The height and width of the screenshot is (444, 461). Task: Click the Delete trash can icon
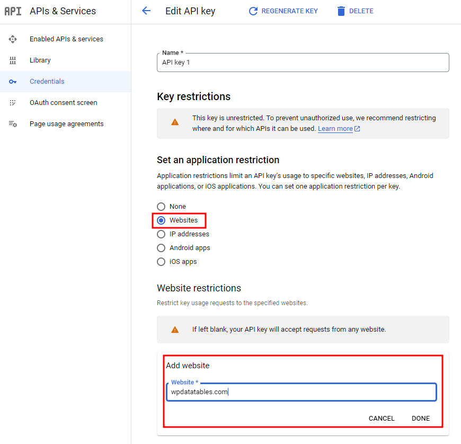click(341, 11)
